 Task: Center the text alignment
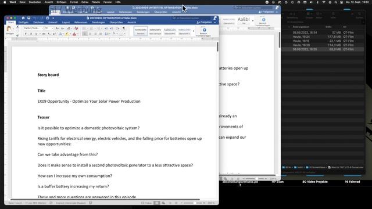tap(90, 34)
